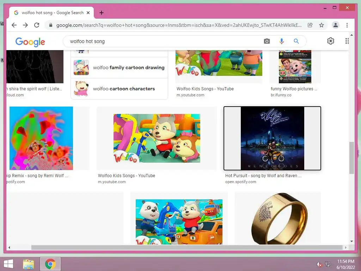The width and height of the screenshot is (361, 271).
Task: Click horizontal scroll left arrow
Action: tap(9, 247)
